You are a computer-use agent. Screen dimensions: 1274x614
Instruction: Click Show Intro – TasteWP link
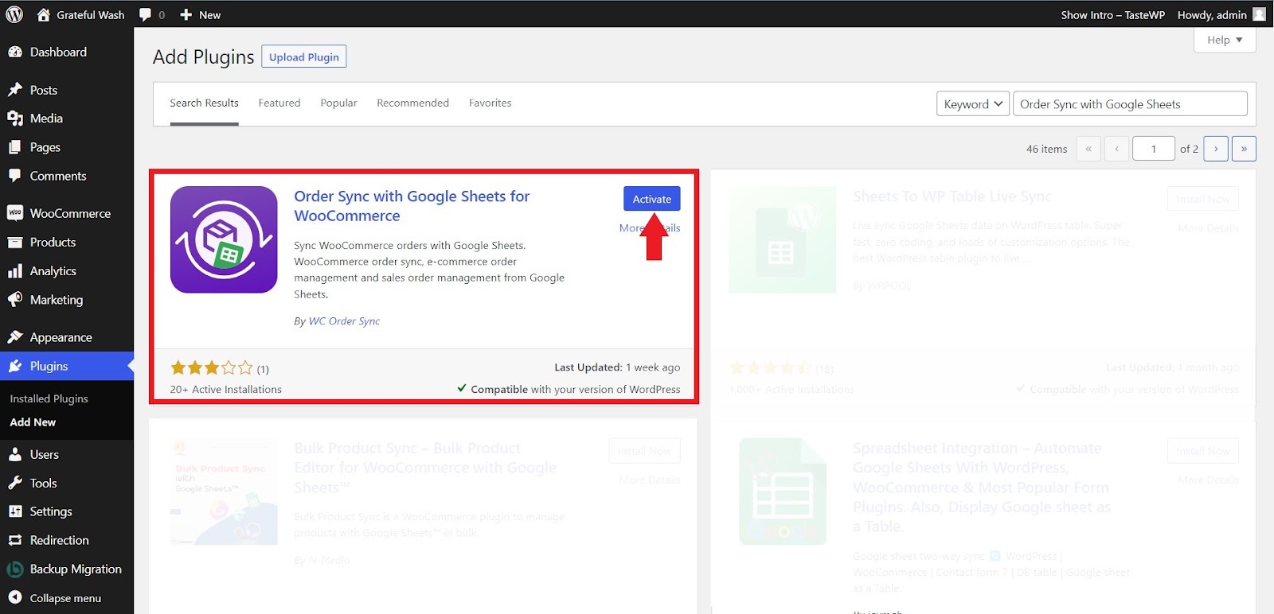(1112, 14)
